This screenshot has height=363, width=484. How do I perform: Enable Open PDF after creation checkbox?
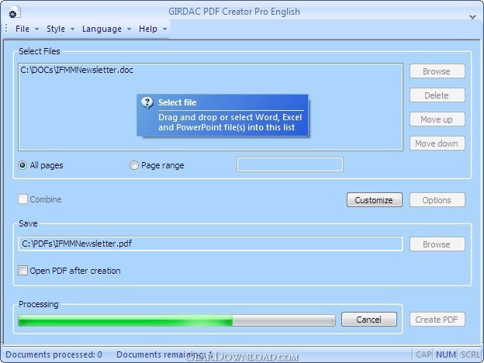(x=22, y=271)
